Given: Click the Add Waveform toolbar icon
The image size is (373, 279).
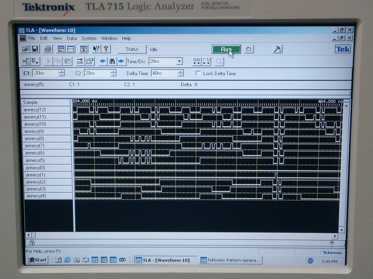Looking at the screenshot, I should 26,62.
